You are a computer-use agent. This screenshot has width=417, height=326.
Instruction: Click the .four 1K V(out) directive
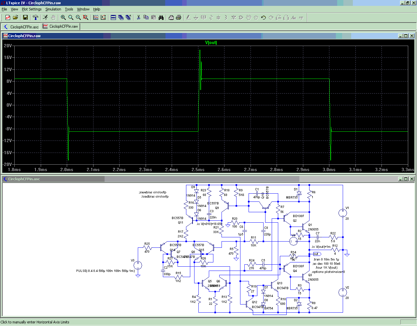point(326,268)
